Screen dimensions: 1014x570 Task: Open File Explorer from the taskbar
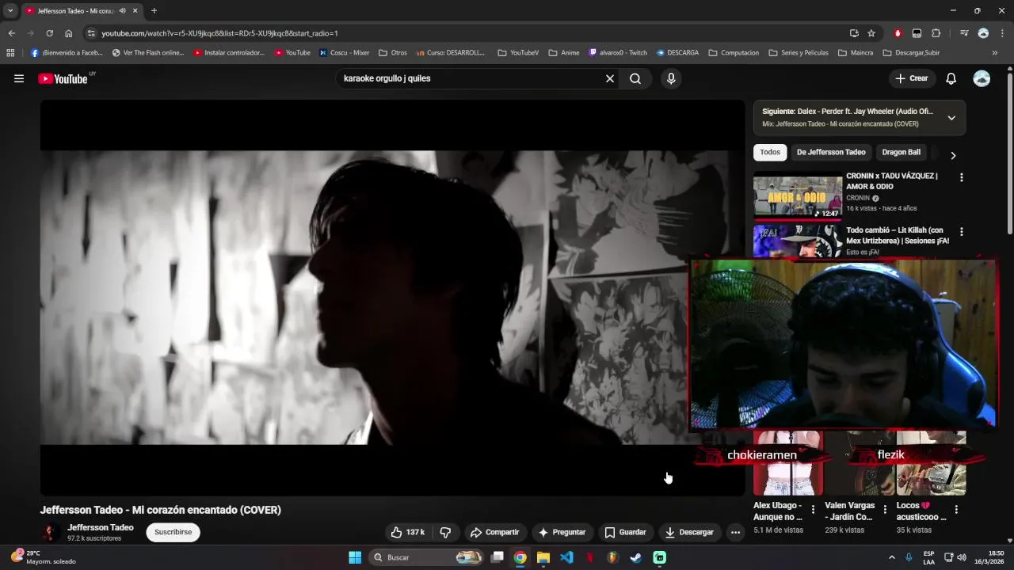pos(543,557)
